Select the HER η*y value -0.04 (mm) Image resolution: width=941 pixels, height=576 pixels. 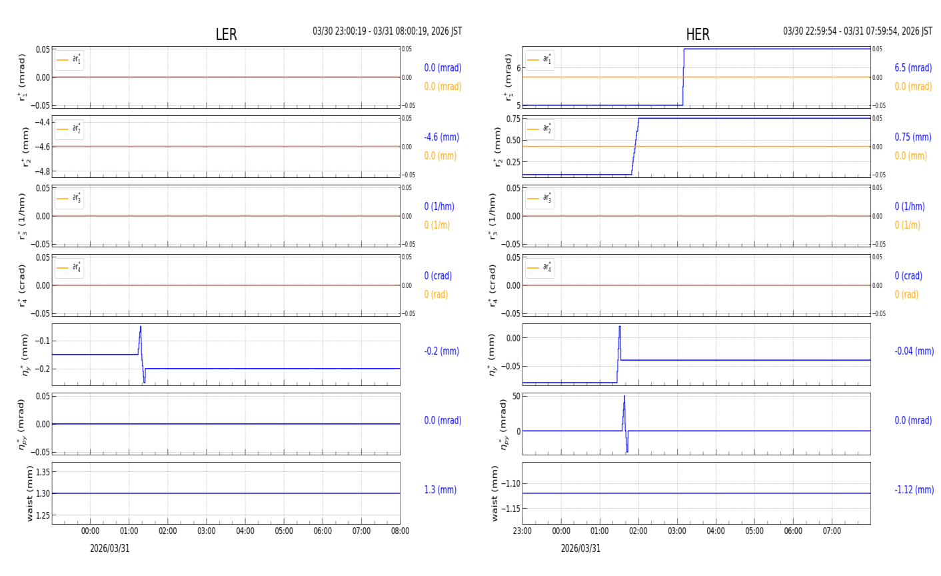tap(914, 351)
